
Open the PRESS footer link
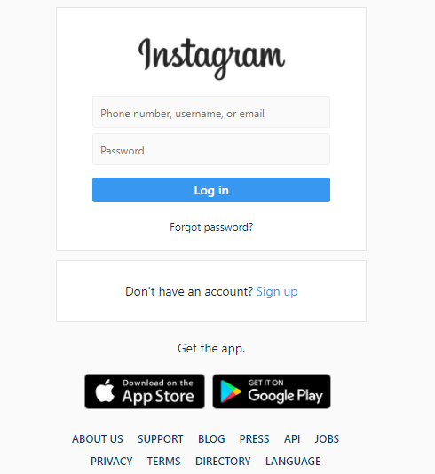tap(254, 438)
